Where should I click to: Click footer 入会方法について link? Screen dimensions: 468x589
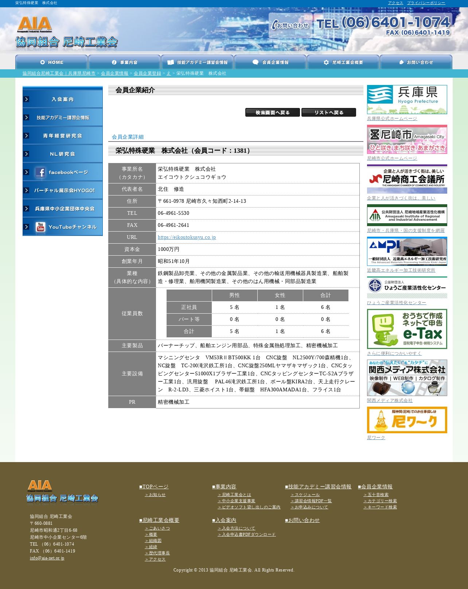[x=237, y=528]
